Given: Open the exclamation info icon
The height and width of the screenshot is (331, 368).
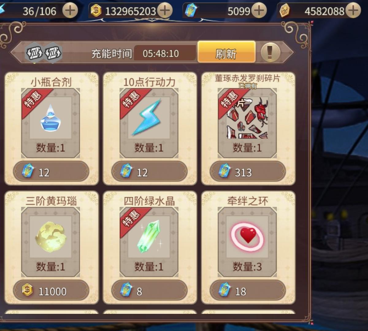Looking at the screenshot, I should click(270, 52).
